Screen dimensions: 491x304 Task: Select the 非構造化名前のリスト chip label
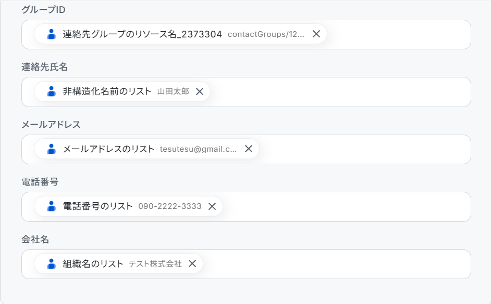coord(107,91)
